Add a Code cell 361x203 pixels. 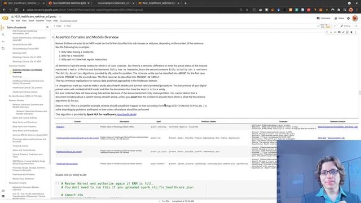tap(58, 26)
